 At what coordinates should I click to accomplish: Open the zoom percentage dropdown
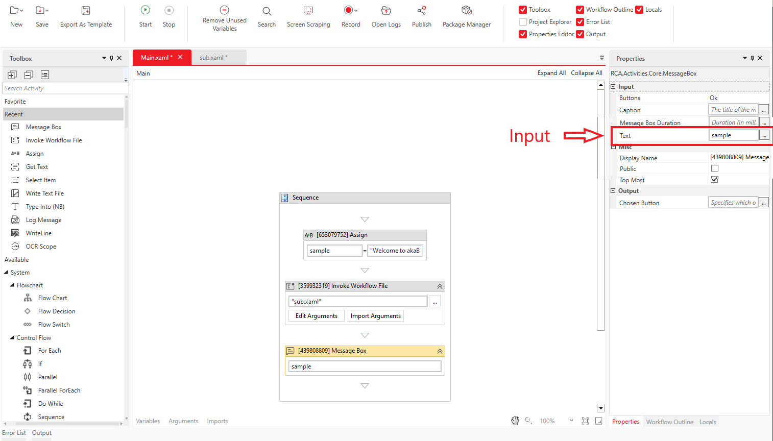pyautogui.click(x=571, y=421)
